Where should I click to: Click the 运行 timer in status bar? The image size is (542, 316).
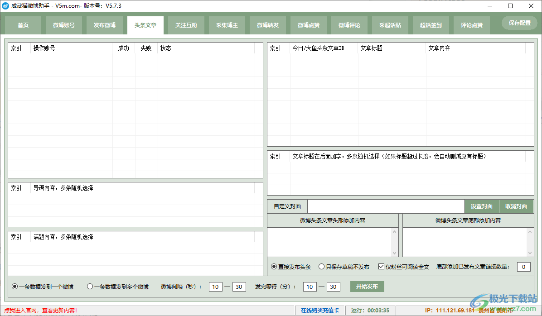[x=370, y=311]
